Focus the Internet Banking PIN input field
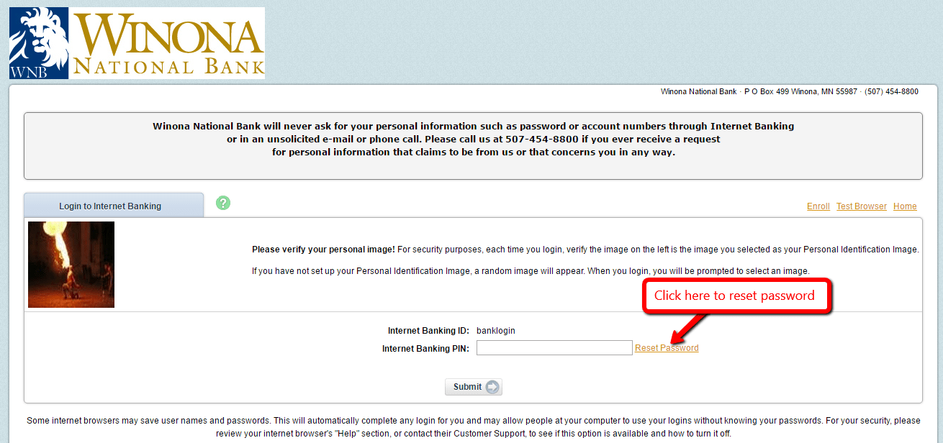The width and height of the screenshot is (943, 443). click(554, 347)
